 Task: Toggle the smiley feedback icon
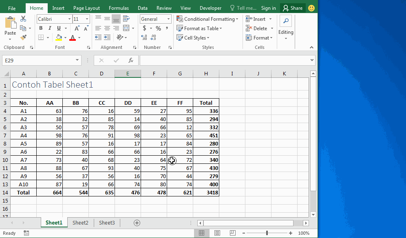tap(311, 7)
